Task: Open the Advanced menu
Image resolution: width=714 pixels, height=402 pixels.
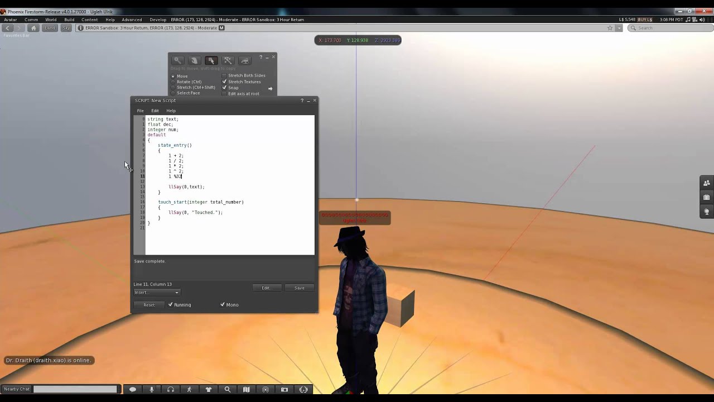Action: click(132, 20)
